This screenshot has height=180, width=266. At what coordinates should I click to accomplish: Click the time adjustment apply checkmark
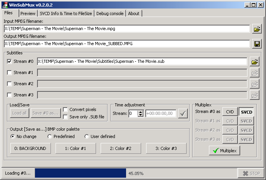click(x=183, y=113)
